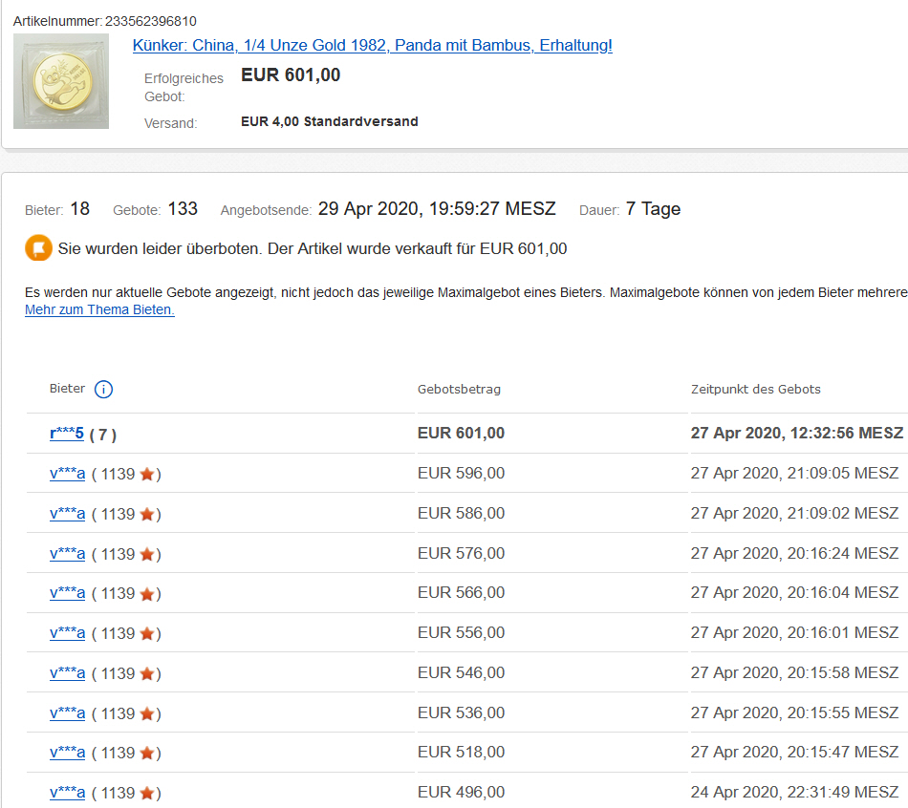Open winning bidder r***5 profile link

coord(67,434)
